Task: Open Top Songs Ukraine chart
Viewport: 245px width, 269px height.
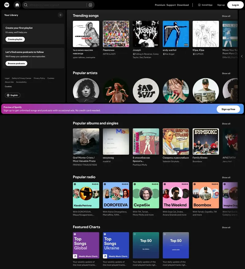Action: tap(116, 245)
